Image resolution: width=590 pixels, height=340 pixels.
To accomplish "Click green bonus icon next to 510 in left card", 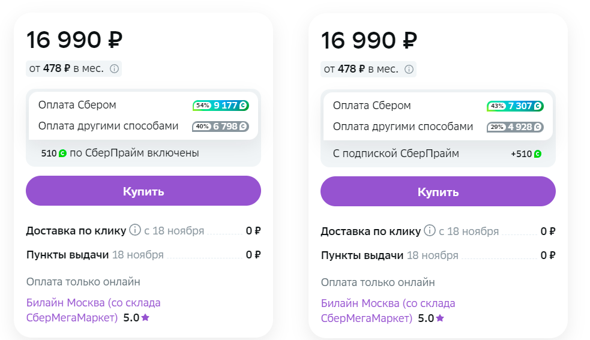I will (x=62, y=153).
